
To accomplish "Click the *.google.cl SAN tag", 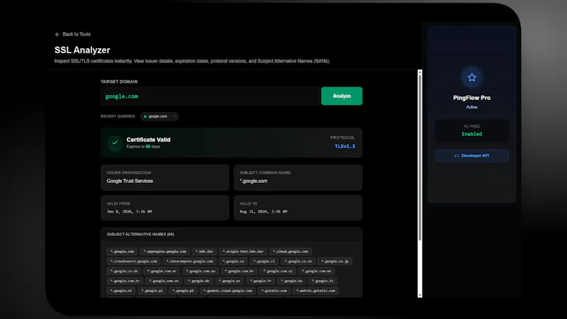I will (264, 261).
